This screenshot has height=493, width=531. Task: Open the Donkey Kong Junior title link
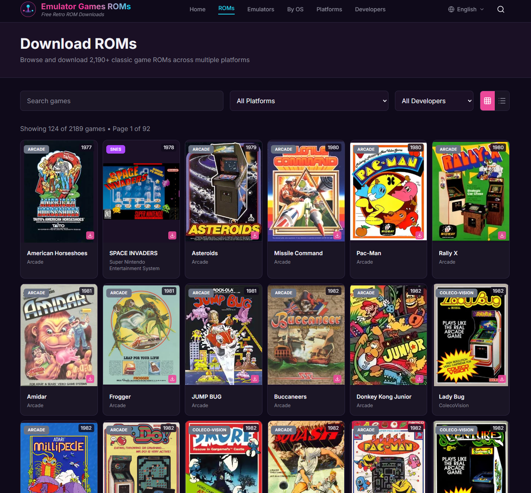384,397
